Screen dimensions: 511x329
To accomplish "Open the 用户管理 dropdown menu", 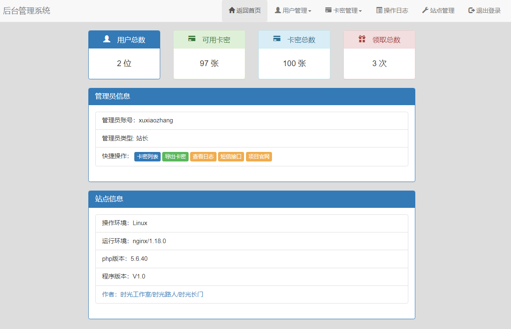I will point(293,11).
